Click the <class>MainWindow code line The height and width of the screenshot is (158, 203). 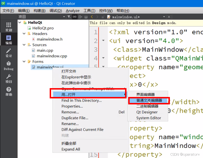point(158,50)
